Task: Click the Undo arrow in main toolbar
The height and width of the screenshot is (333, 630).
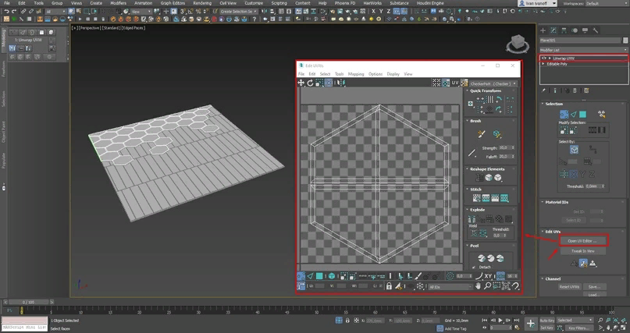Action: (5, 12)
